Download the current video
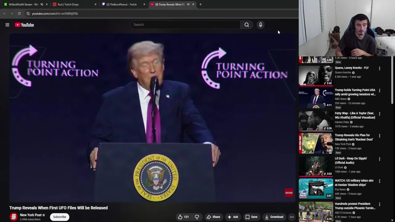The image size is (395, 222). (x=274, y=217)
